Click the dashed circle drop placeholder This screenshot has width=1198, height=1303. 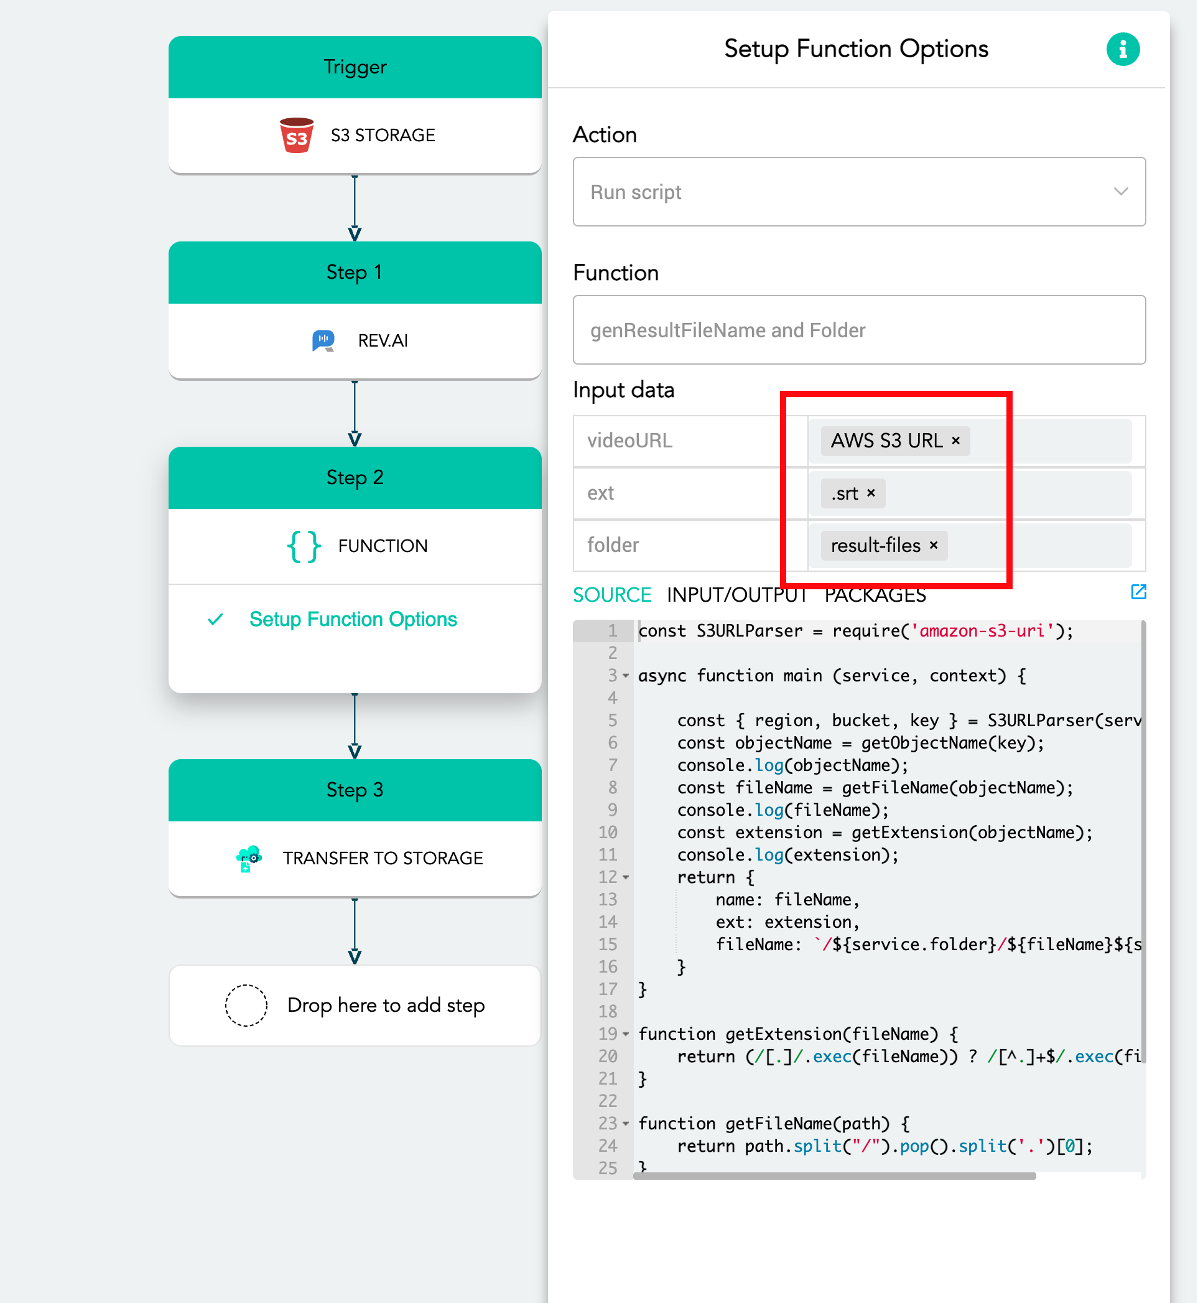[x=246, y=1005]
